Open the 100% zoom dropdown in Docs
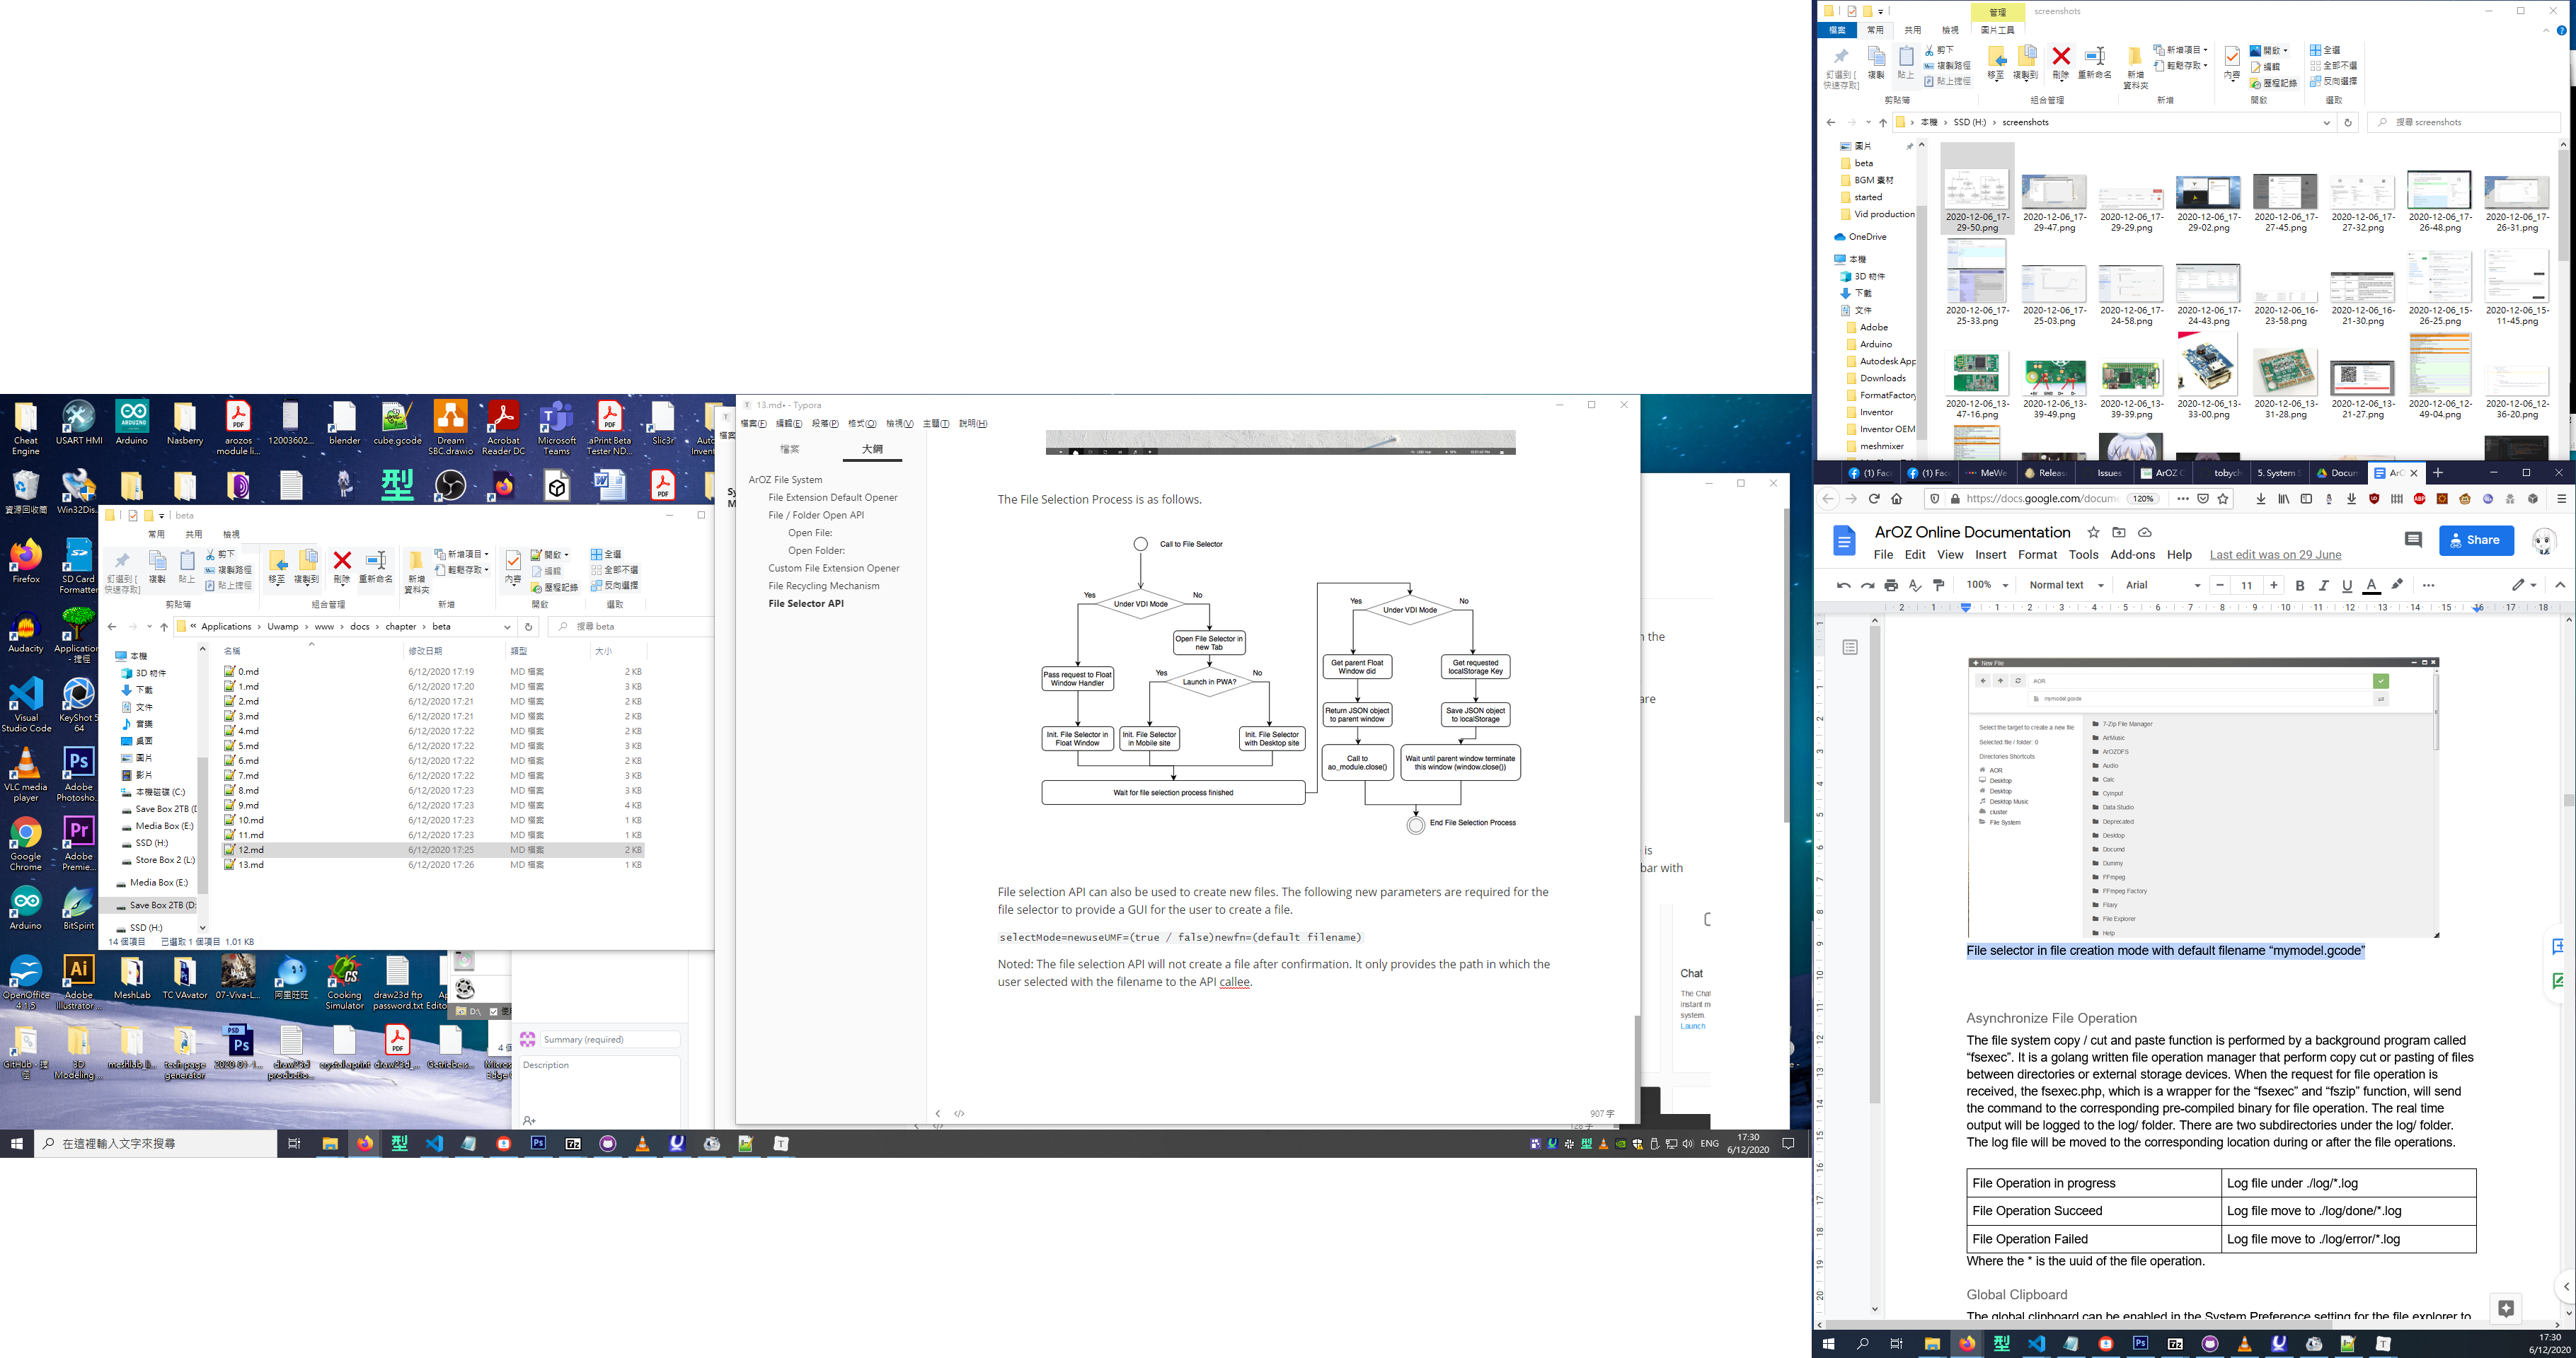The height and width of the screenshot is (1358, 2576). click(x=1987, y=586)
